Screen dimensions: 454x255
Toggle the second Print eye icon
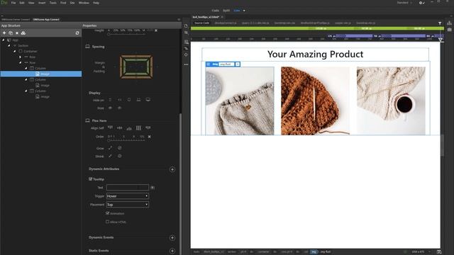point(119,108)
